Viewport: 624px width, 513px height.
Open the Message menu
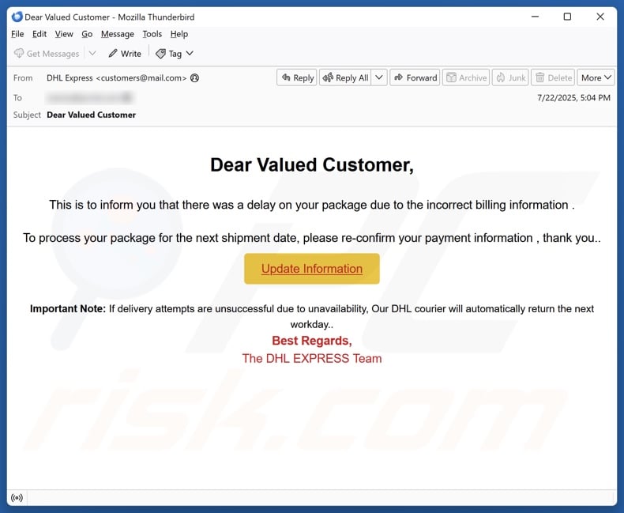point(118,34)
